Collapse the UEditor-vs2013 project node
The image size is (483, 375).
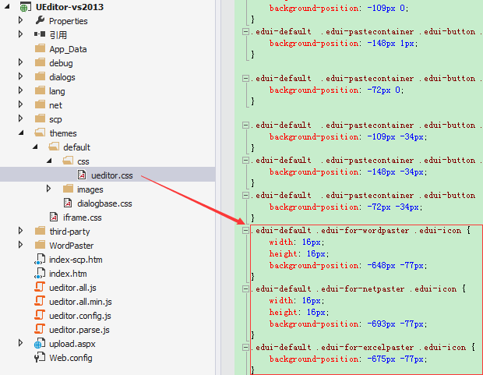[7, 6]
